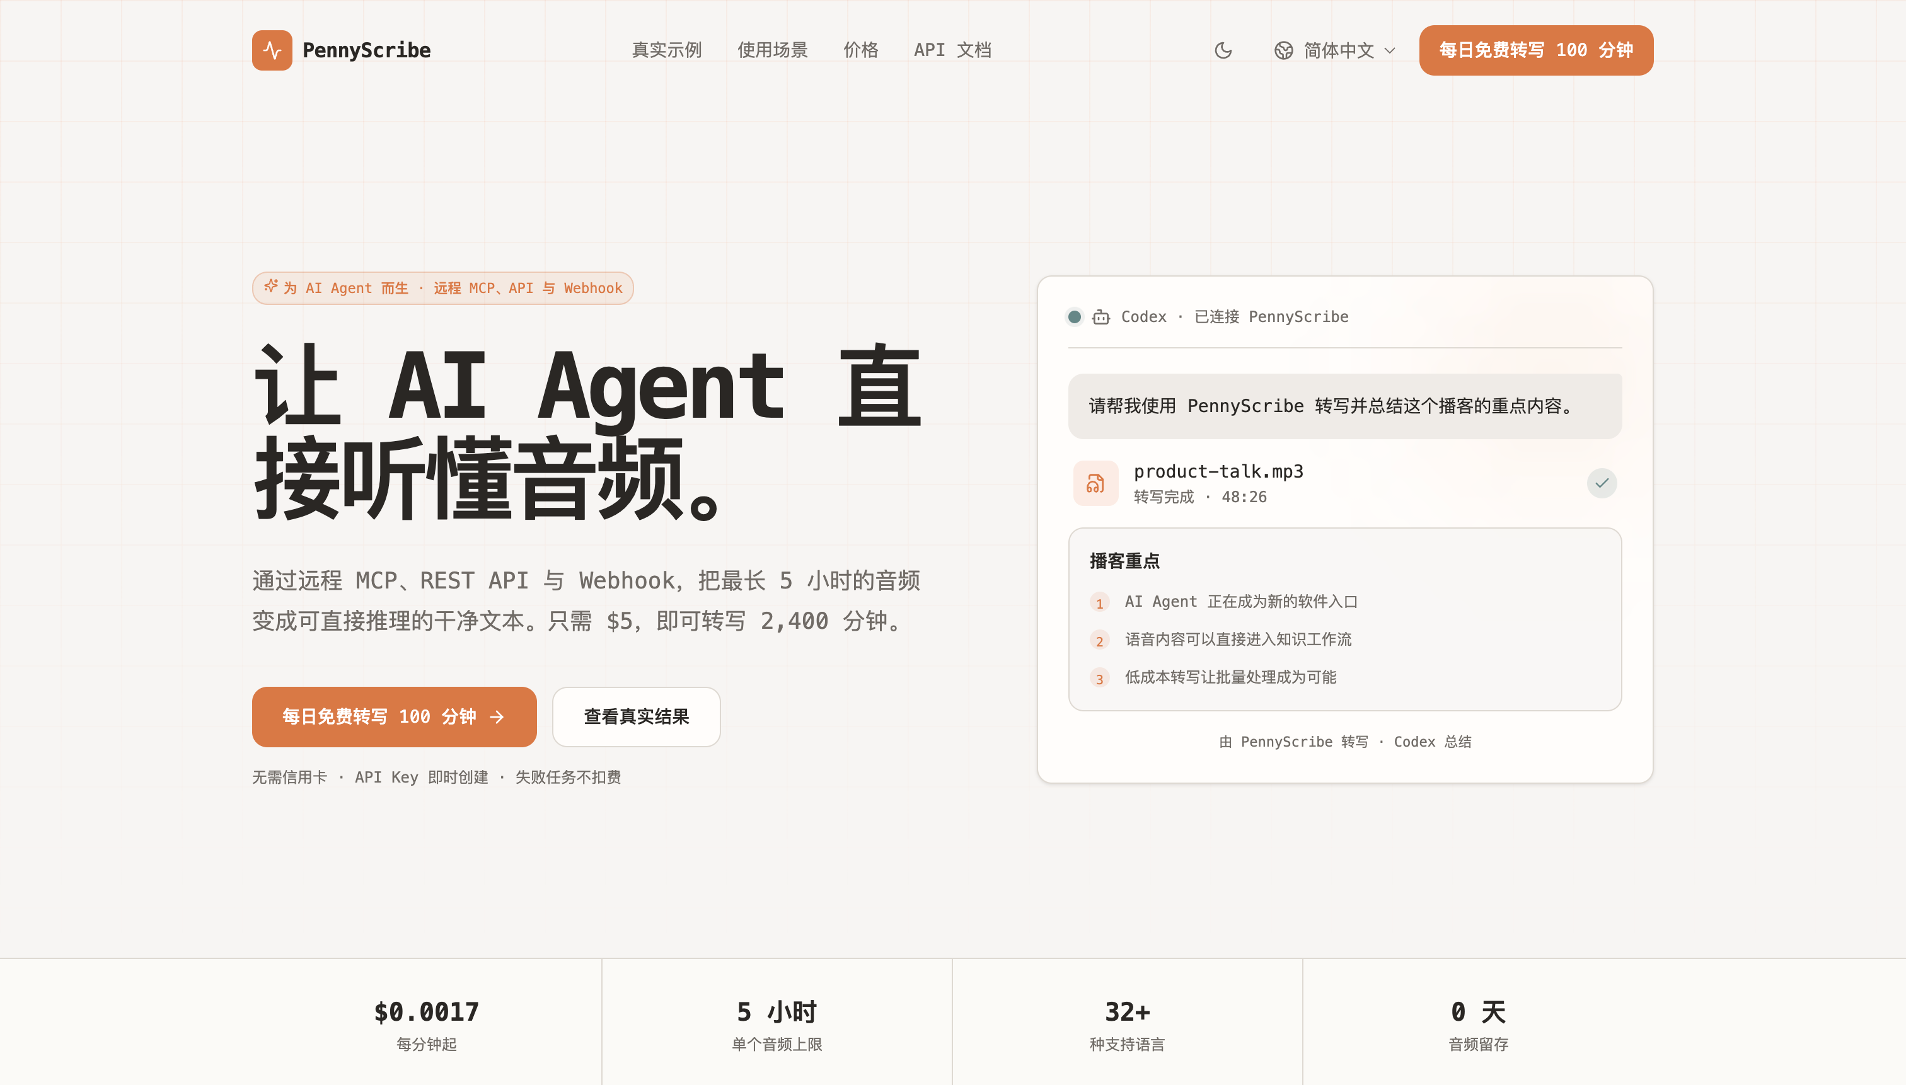Click the globe language icon

[x=1283, y=50]
